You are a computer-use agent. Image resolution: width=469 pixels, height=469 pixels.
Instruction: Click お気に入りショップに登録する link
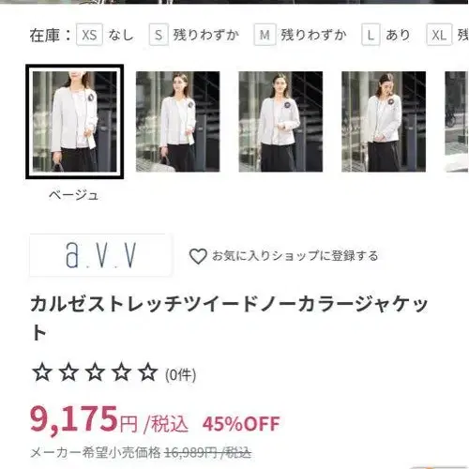point(295,256)
